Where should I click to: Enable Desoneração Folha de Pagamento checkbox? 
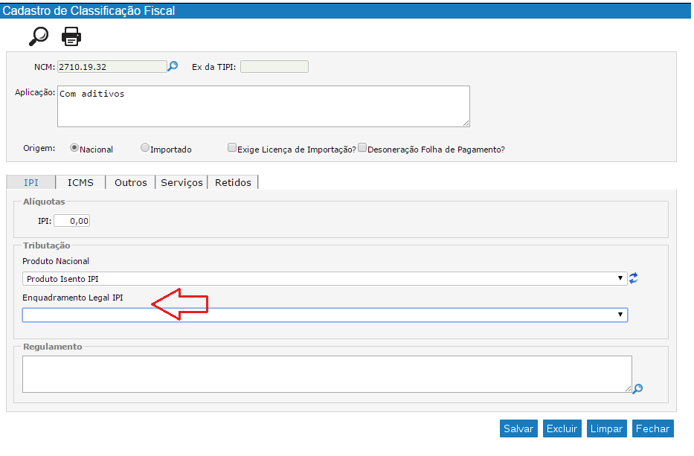[x=362, y=148]
